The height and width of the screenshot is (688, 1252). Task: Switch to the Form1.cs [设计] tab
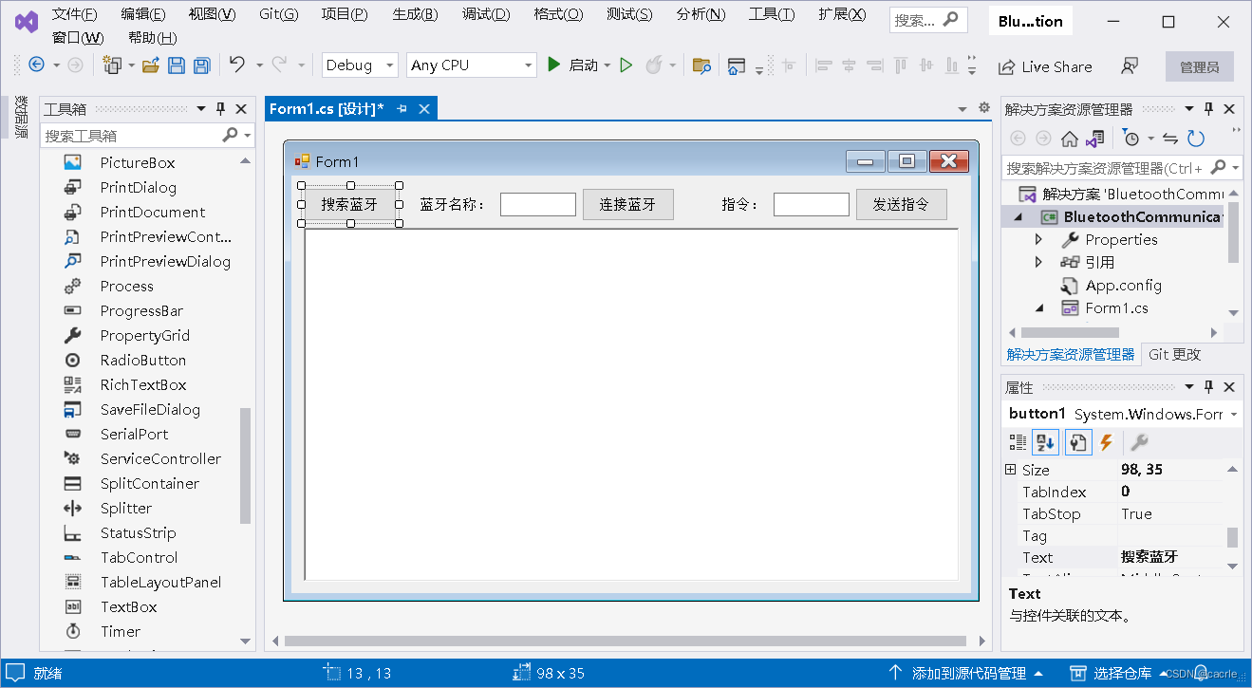click(327, 109)
